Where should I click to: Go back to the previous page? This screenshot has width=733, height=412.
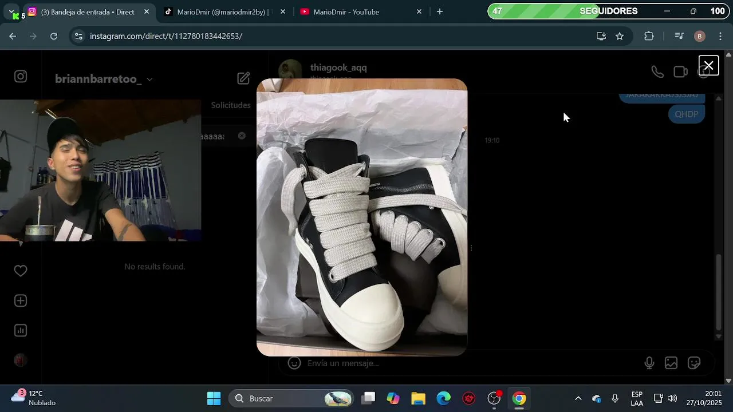click(13, 36)
